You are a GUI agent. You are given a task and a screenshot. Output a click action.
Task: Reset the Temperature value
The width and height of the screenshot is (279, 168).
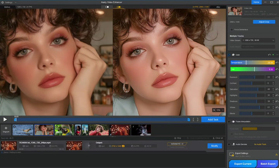click(x=277, y=63)
